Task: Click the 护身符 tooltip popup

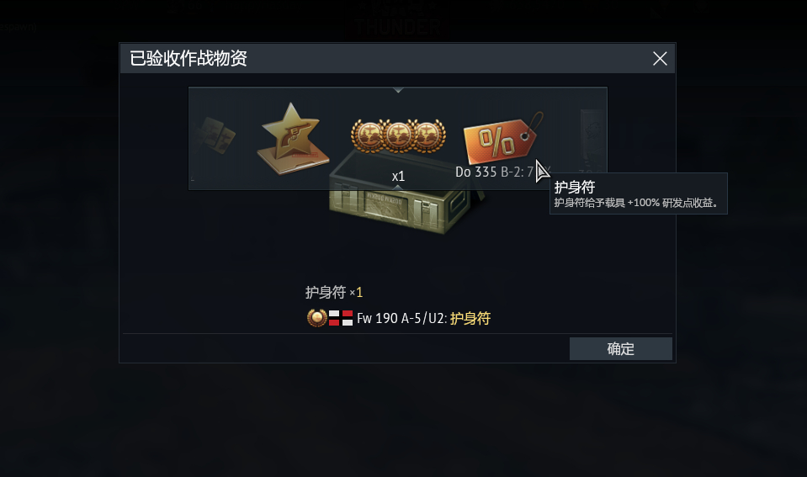Action: 638,193
